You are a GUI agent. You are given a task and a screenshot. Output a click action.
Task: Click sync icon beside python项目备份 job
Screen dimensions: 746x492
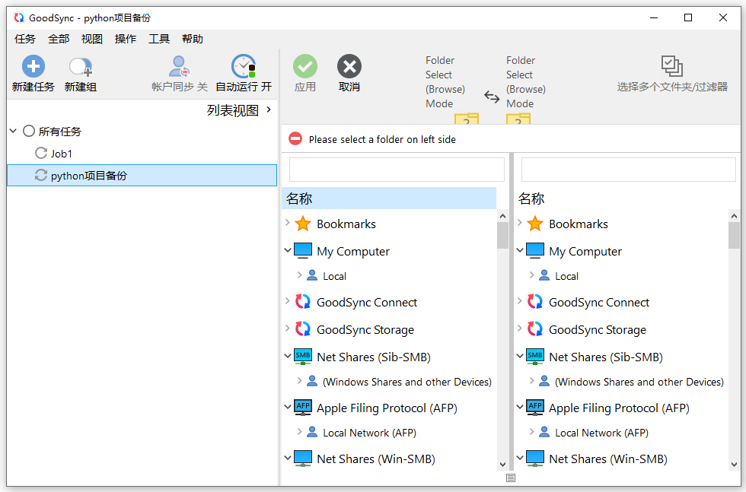pos(41,176)
